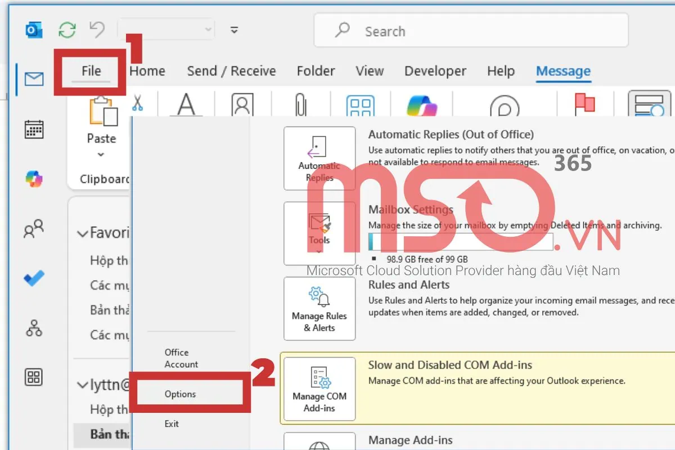Image resolution: width=675 pixels, height=450 pixels.
Task: Click the Manage Rules & Alerts button
Action: 319,308
